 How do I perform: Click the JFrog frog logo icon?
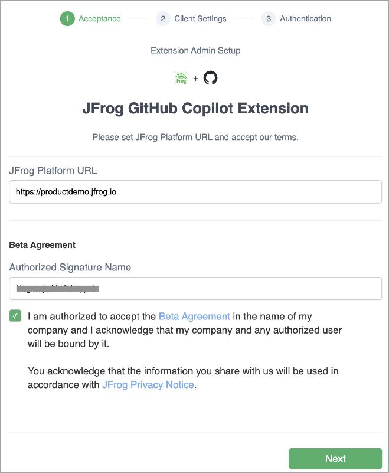click(x=181, y=77)
